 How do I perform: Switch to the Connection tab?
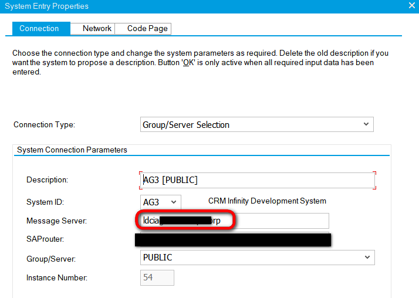point(42,28)
